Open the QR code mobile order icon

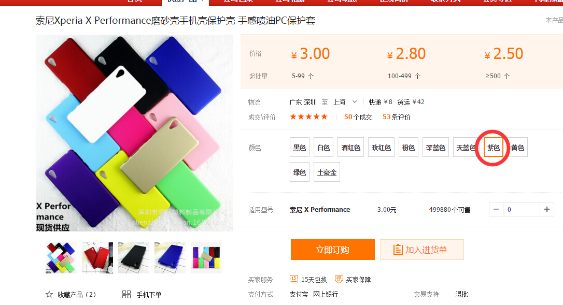coord(126,295)
